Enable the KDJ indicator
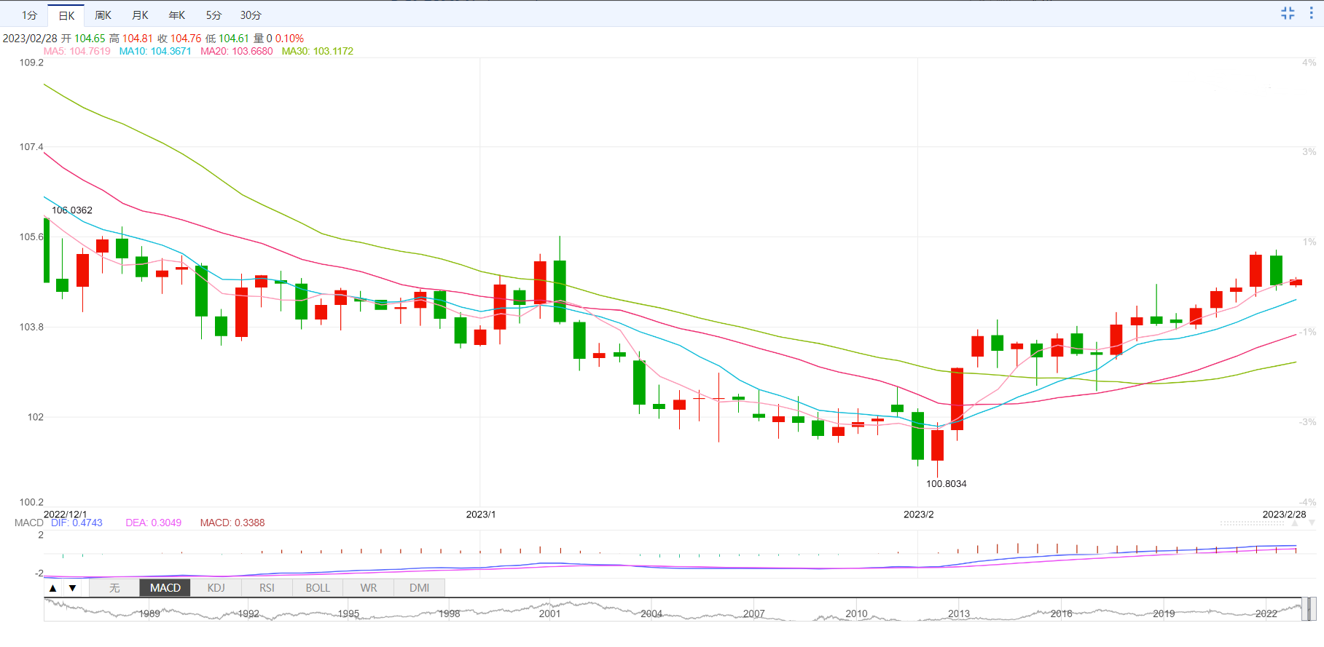The image size is (1324, 647). click(216, 588)
